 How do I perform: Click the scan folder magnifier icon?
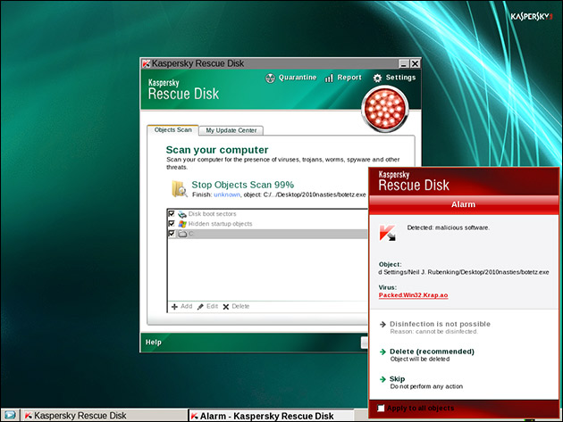(x=179, y=189)
